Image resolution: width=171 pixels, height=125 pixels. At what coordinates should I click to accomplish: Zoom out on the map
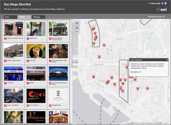pos(77,32)
